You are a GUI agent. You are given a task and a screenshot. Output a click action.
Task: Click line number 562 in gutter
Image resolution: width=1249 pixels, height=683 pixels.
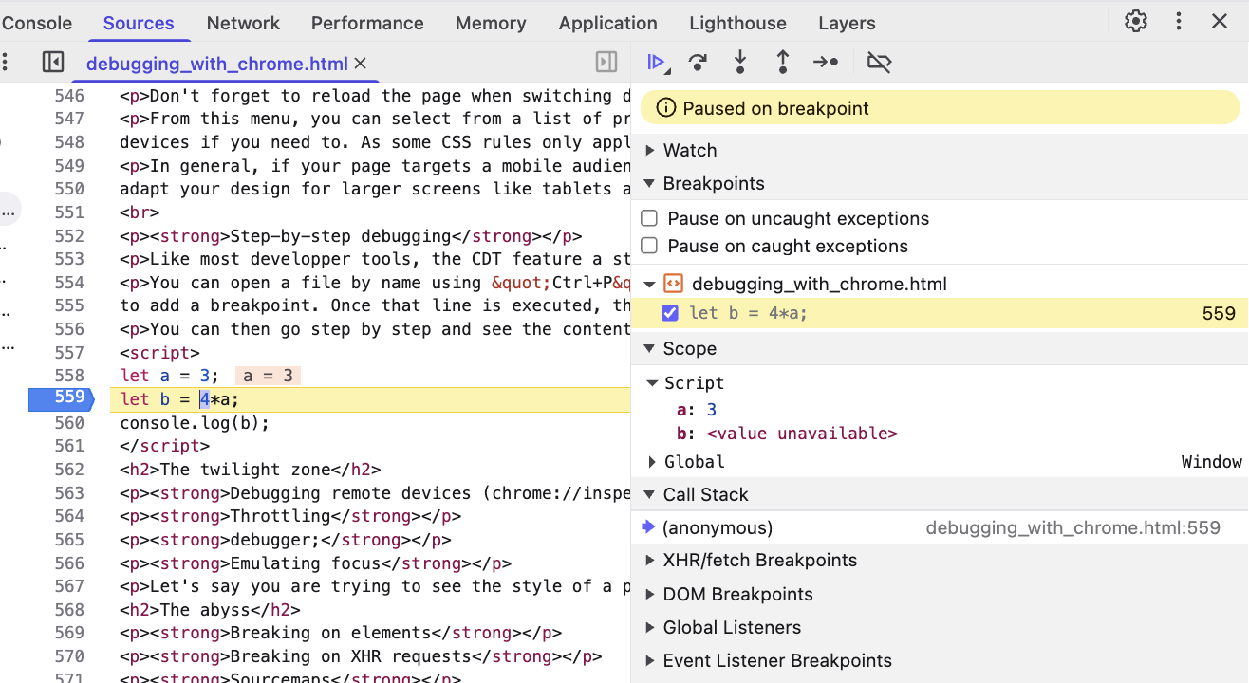69,470
